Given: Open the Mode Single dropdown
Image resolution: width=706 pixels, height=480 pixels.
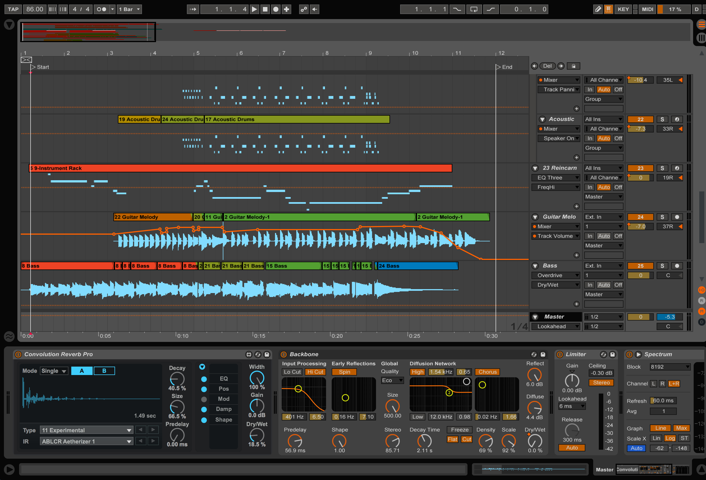Looking at the screenshot, I should (x=54, y=371).
